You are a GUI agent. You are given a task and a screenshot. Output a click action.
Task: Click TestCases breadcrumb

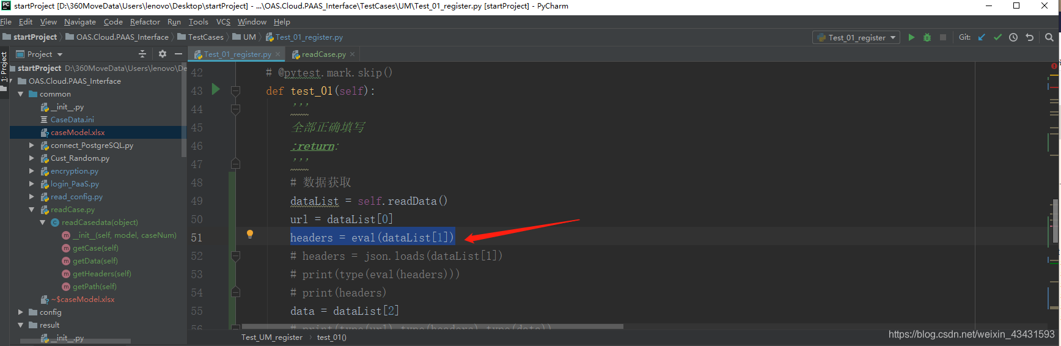click(x=200, y=37)
